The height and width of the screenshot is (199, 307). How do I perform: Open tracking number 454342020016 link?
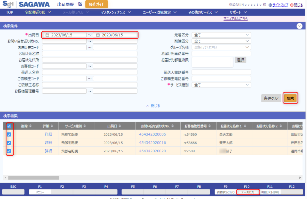[x=152, y=143]
